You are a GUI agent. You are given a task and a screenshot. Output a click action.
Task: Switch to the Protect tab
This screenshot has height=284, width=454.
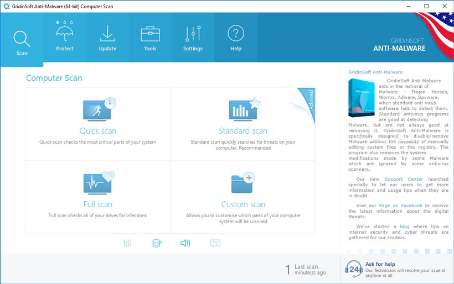pos(65,37)
